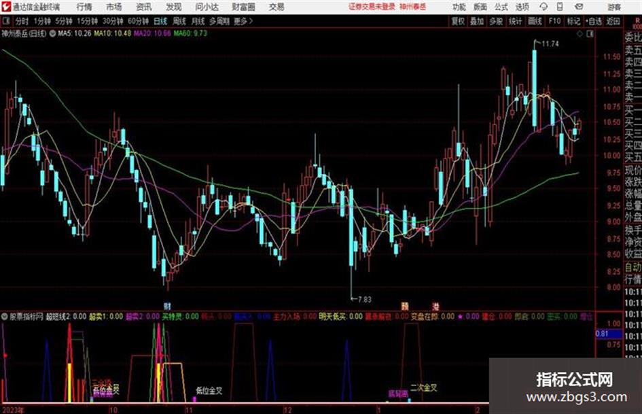This screenshot has height=414, width=642.
Task: Click the red 神州泰岳 stock name link
Action: 413,7
